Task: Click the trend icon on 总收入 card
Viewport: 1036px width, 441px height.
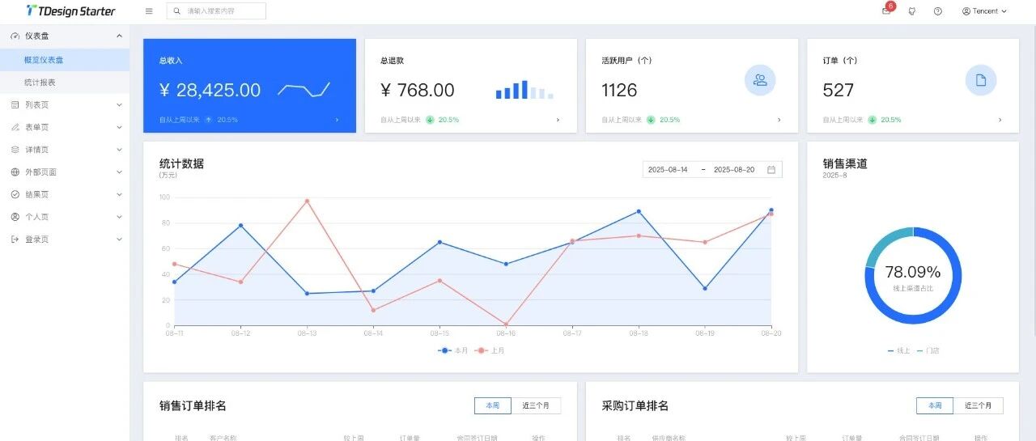Action: coord(208,120)
